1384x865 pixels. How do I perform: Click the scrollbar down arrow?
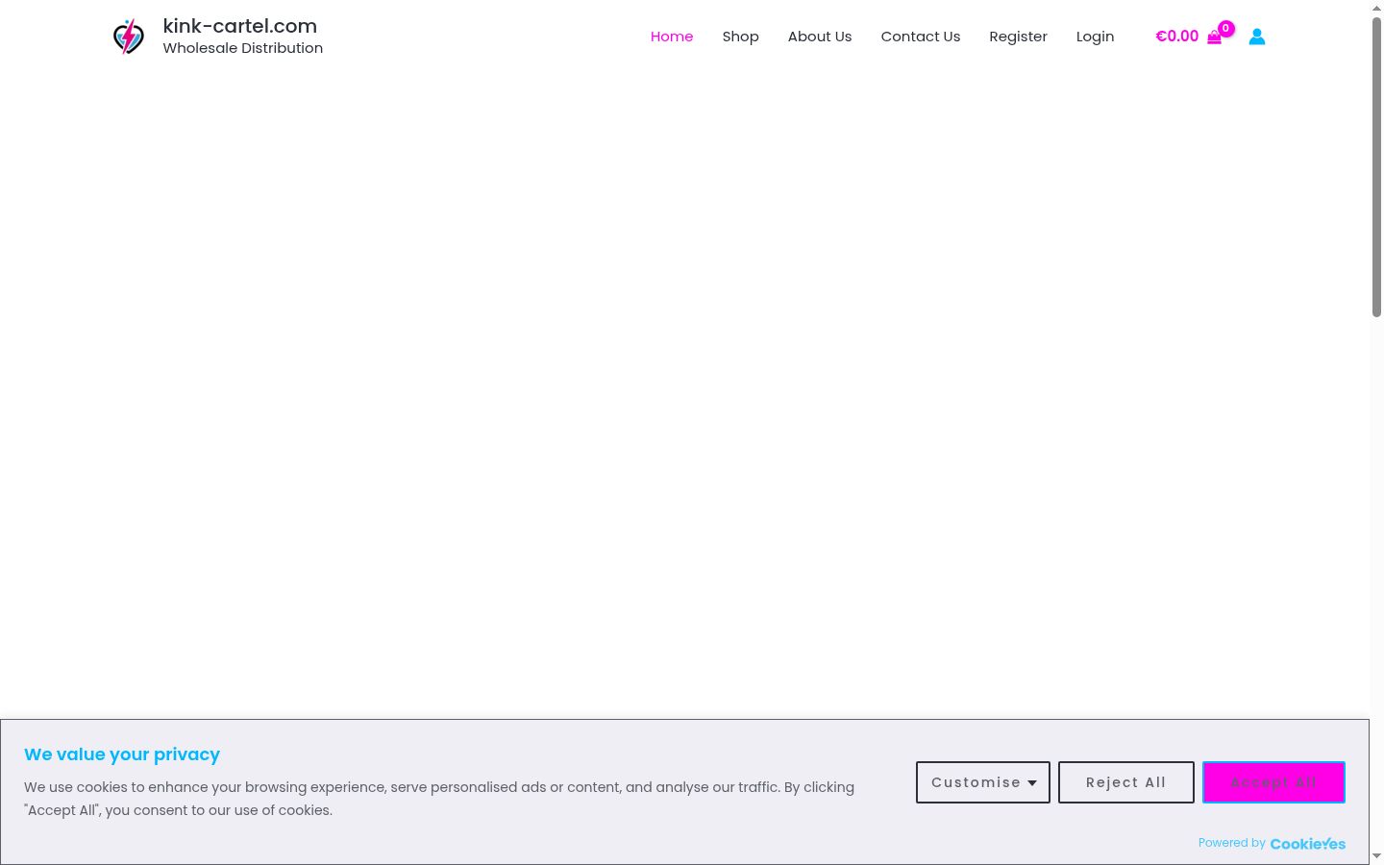1376,856
